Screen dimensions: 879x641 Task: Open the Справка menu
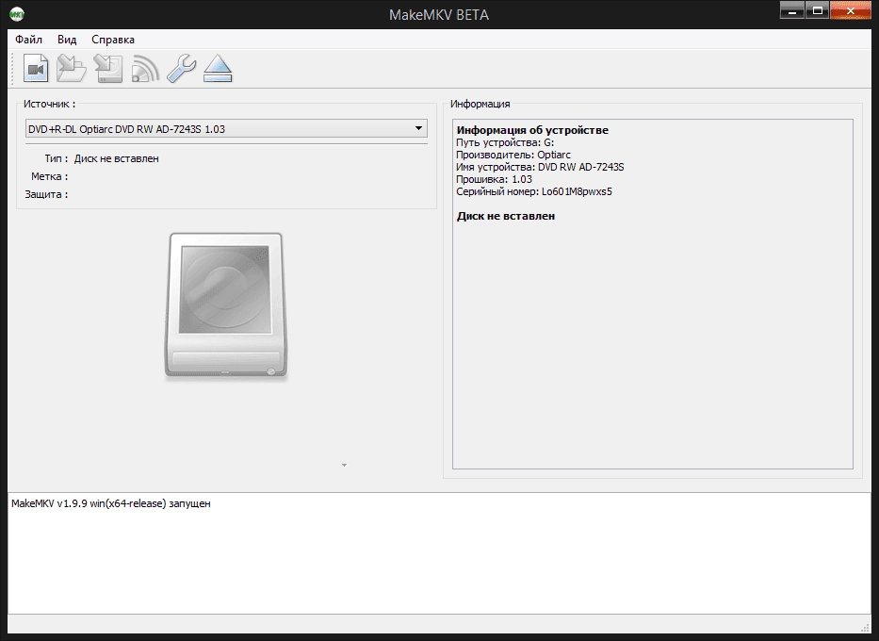[113, 40]
